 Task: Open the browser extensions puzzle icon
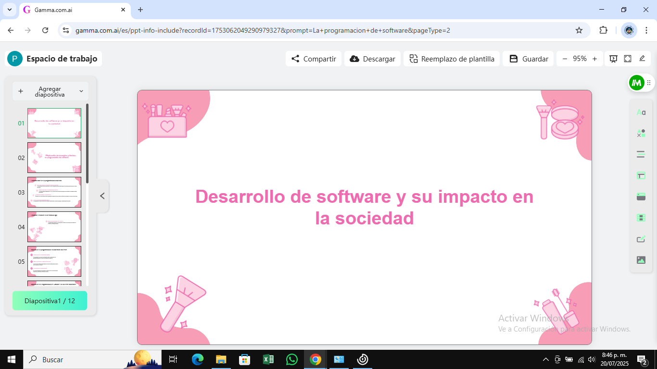click(x=603, y=30)
